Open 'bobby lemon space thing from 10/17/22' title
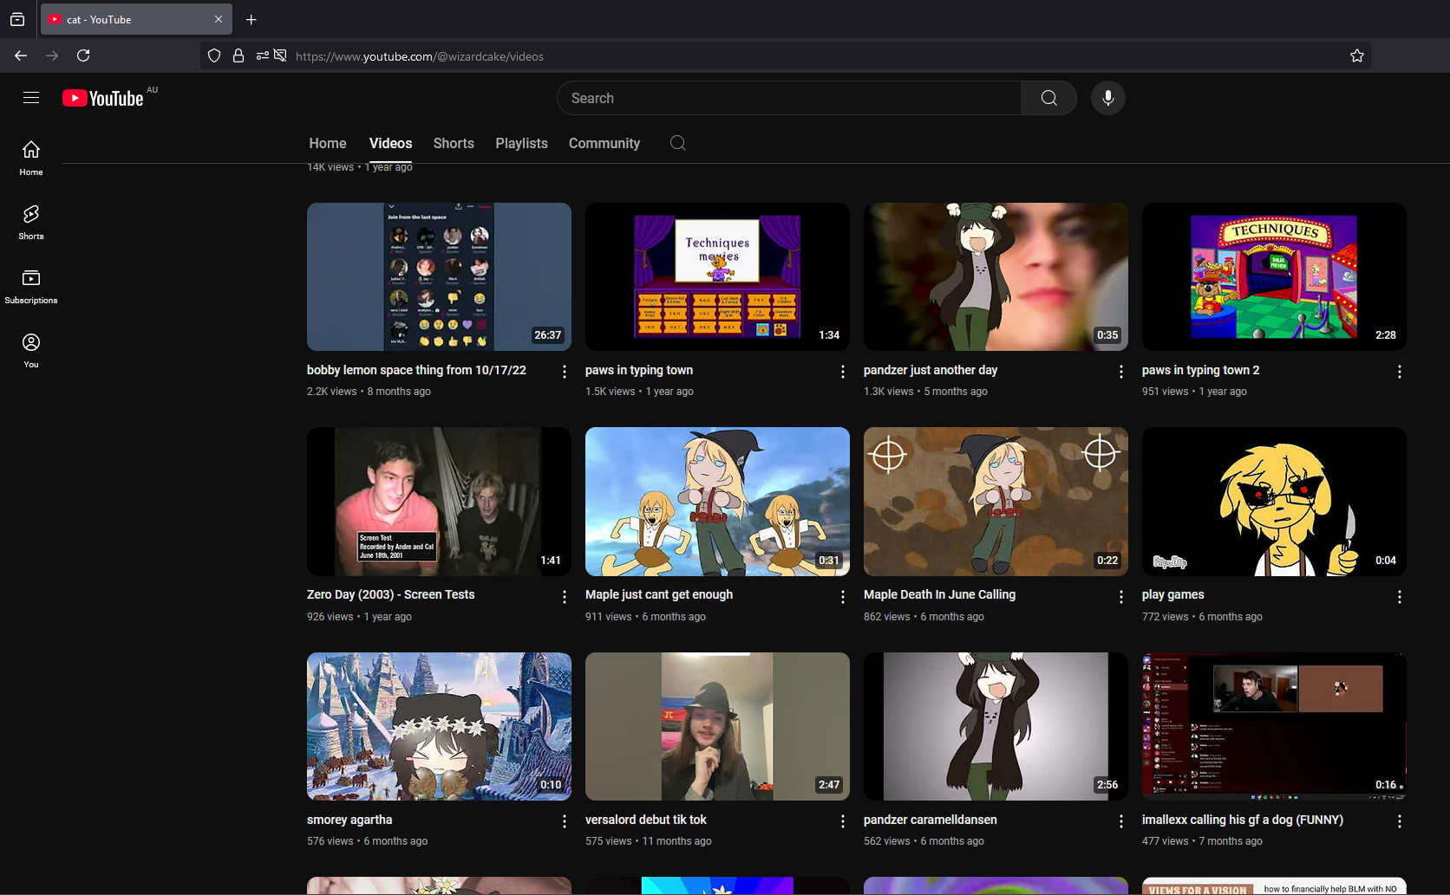Image resolution: width=1450 pixels, height=895 pixels. [416, 370]
